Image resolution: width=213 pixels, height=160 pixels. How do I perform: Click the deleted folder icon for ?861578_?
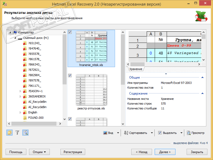[24, 59]
